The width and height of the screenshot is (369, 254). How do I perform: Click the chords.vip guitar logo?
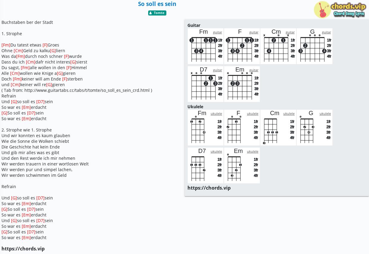(340, 10)
